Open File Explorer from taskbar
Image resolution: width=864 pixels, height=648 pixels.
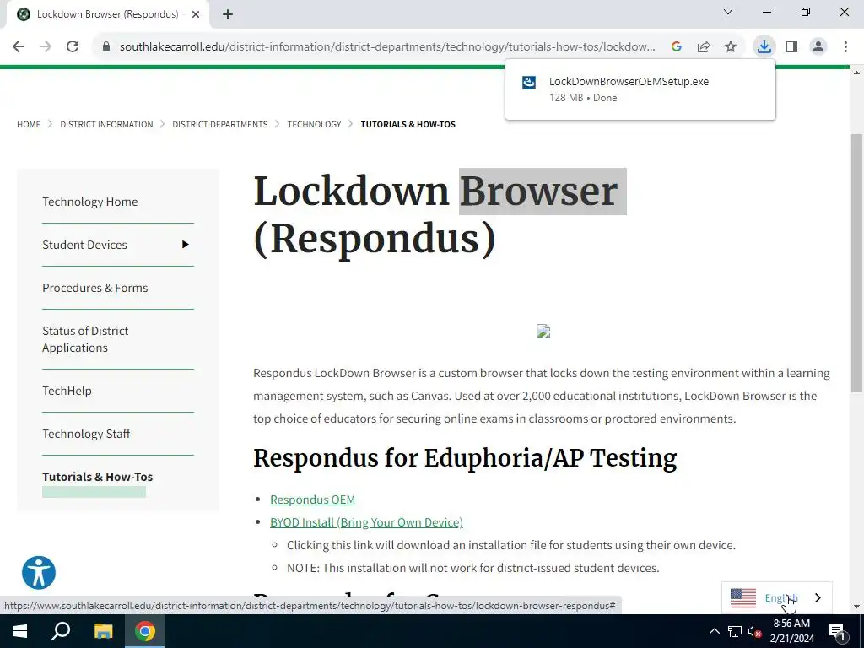tap(103, 631)
